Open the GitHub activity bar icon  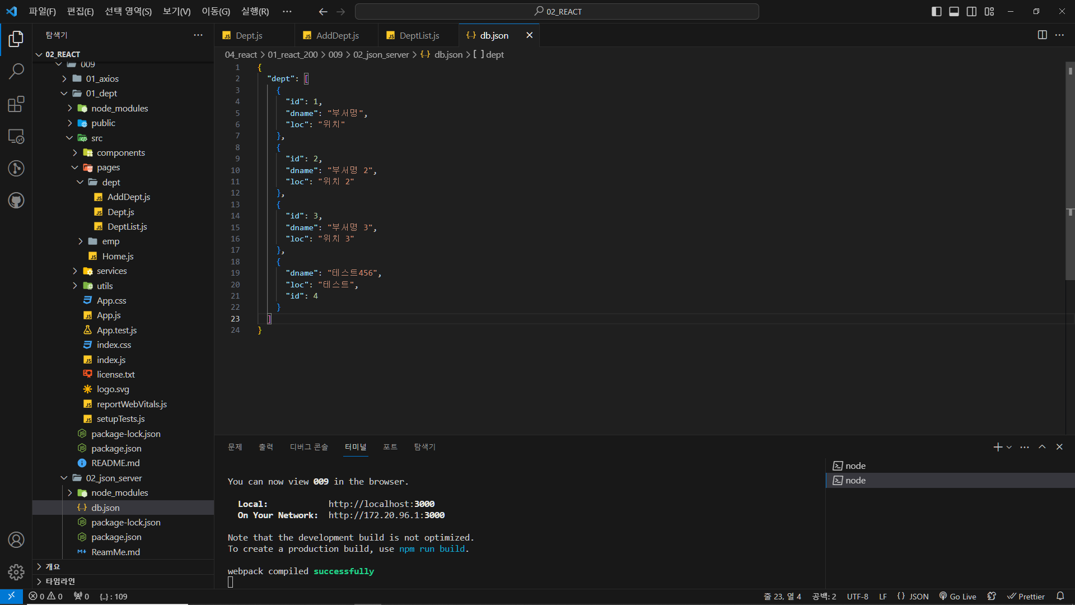pos(16,201)
